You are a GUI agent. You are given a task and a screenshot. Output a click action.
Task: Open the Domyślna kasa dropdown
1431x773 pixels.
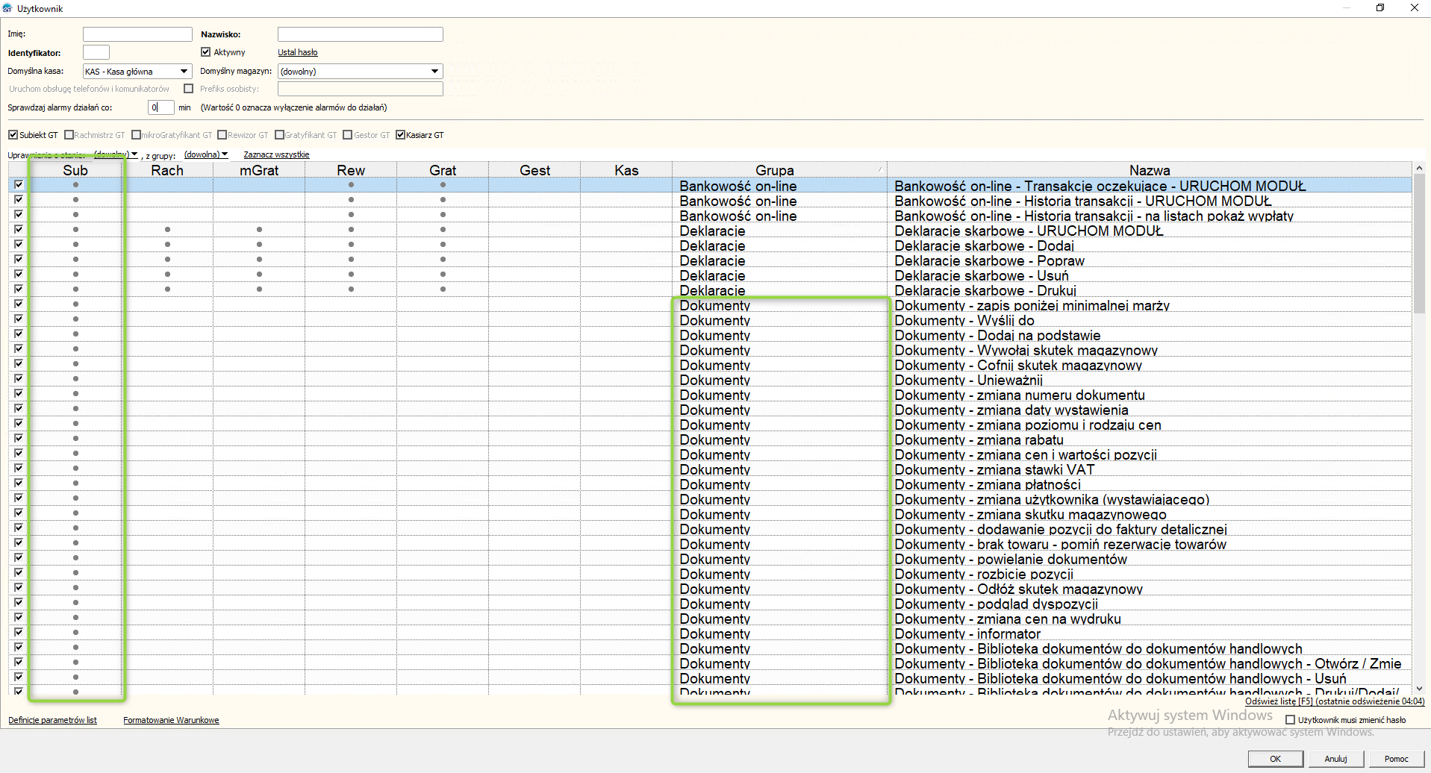pyautogui.click(x=184, y=72)
